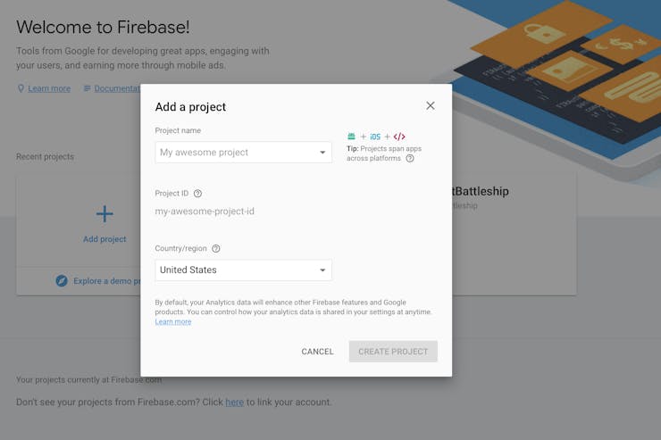Click the compass demo project icon
Image resolution: width=661 pixels, height=440 pixels.
coord(62,281)
